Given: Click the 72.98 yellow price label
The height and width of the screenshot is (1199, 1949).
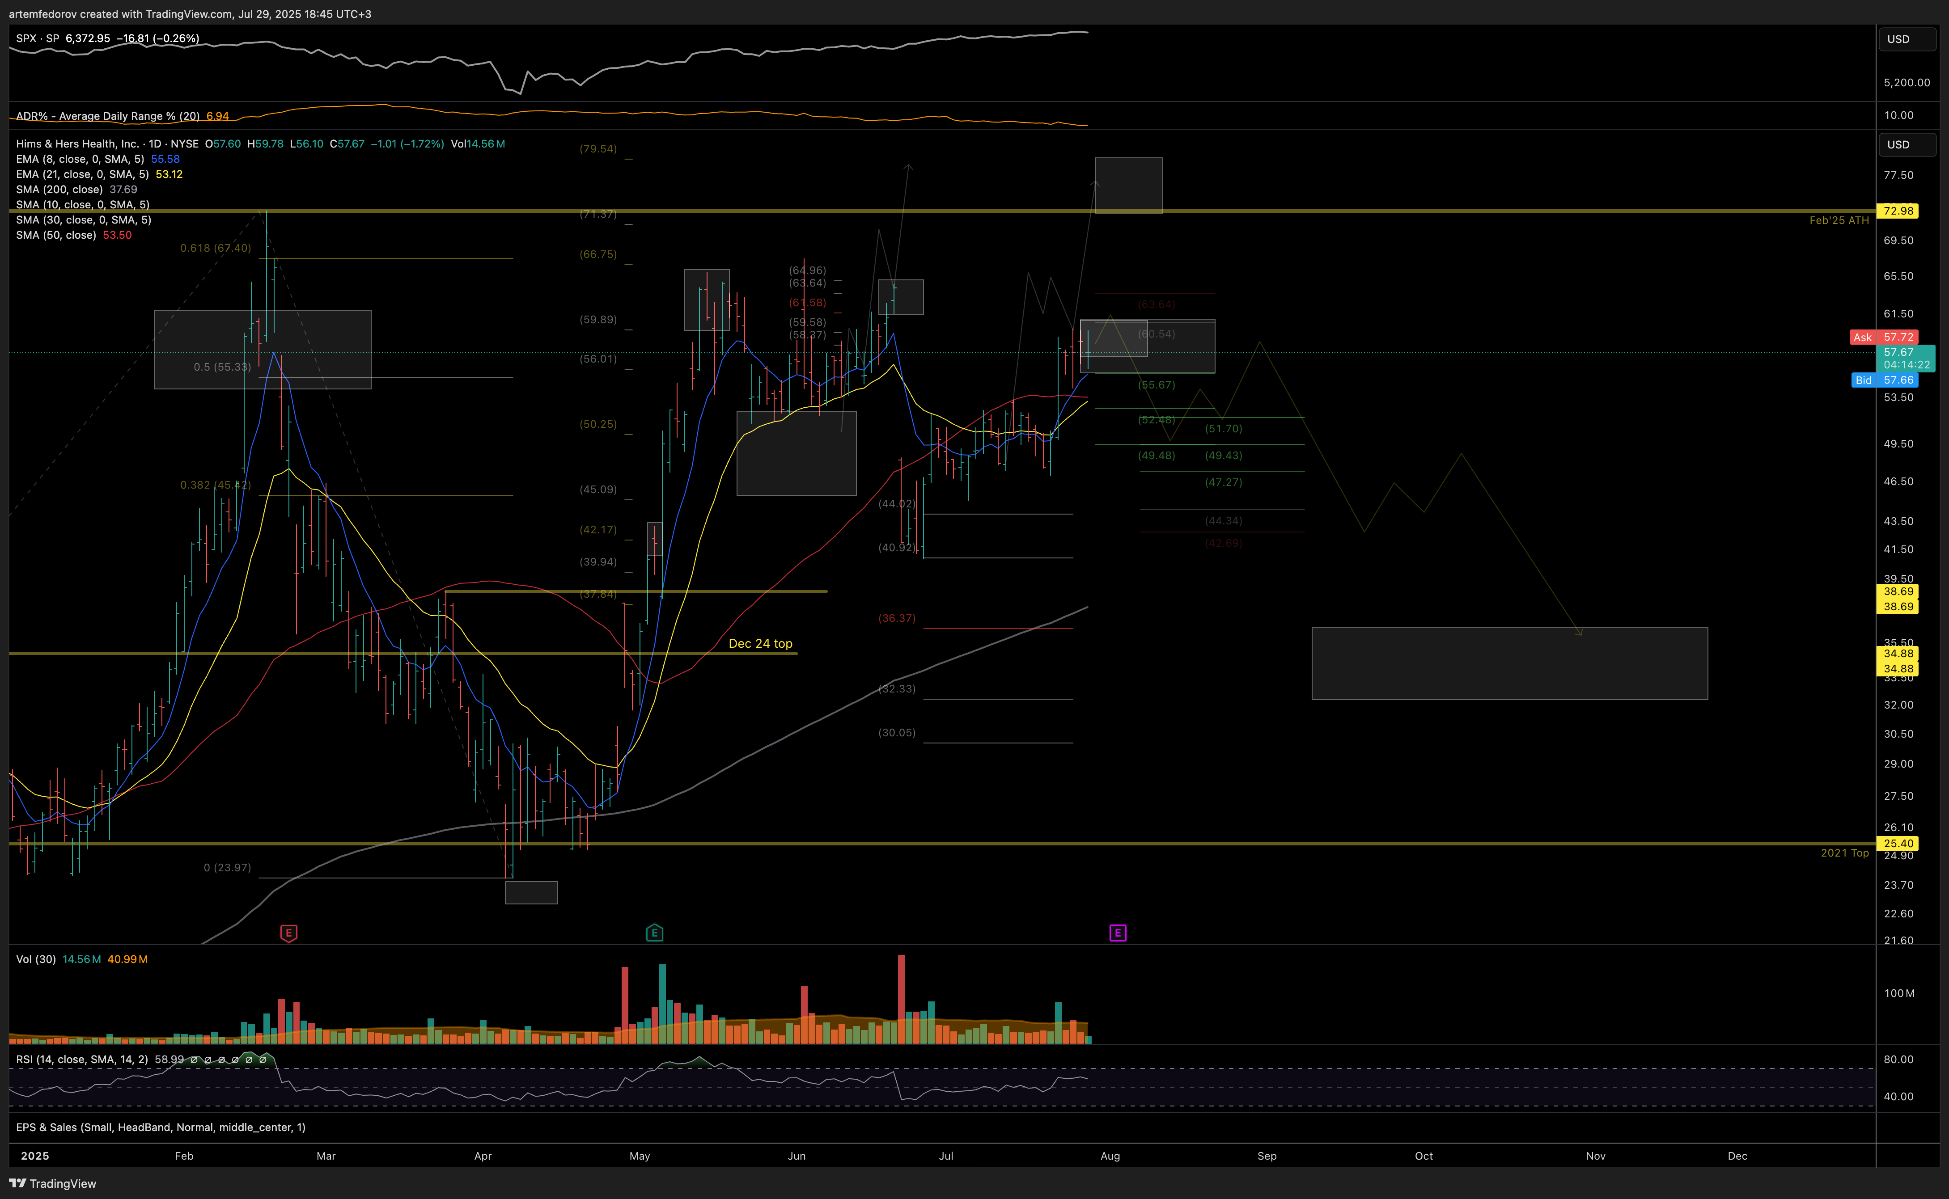Looking at the screenshot, I should pyautogui.click(x=1898, y=211).
